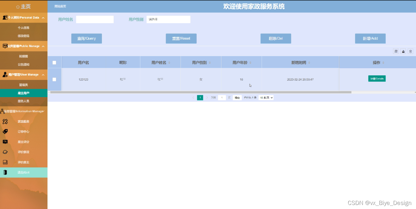The image size is (416, 209).
Task: Click the Personal Data person icon
Action: (x=5, y=18)
